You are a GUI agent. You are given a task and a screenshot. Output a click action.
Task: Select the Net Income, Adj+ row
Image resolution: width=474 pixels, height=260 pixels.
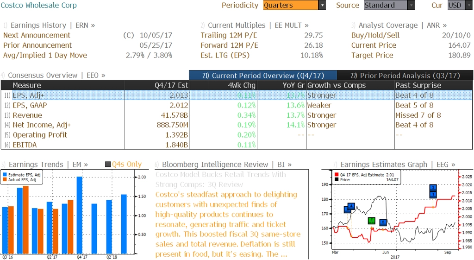pos(237,125)
